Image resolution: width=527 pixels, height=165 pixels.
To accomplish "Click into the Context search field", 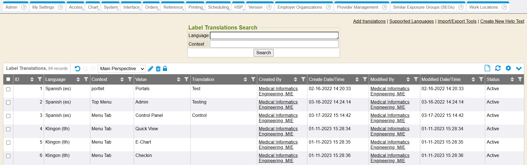I will [x=274, y=44].
